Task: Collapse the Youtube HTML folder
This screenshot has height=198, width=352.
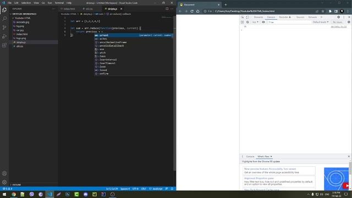Action: click(x=23, y=18)
